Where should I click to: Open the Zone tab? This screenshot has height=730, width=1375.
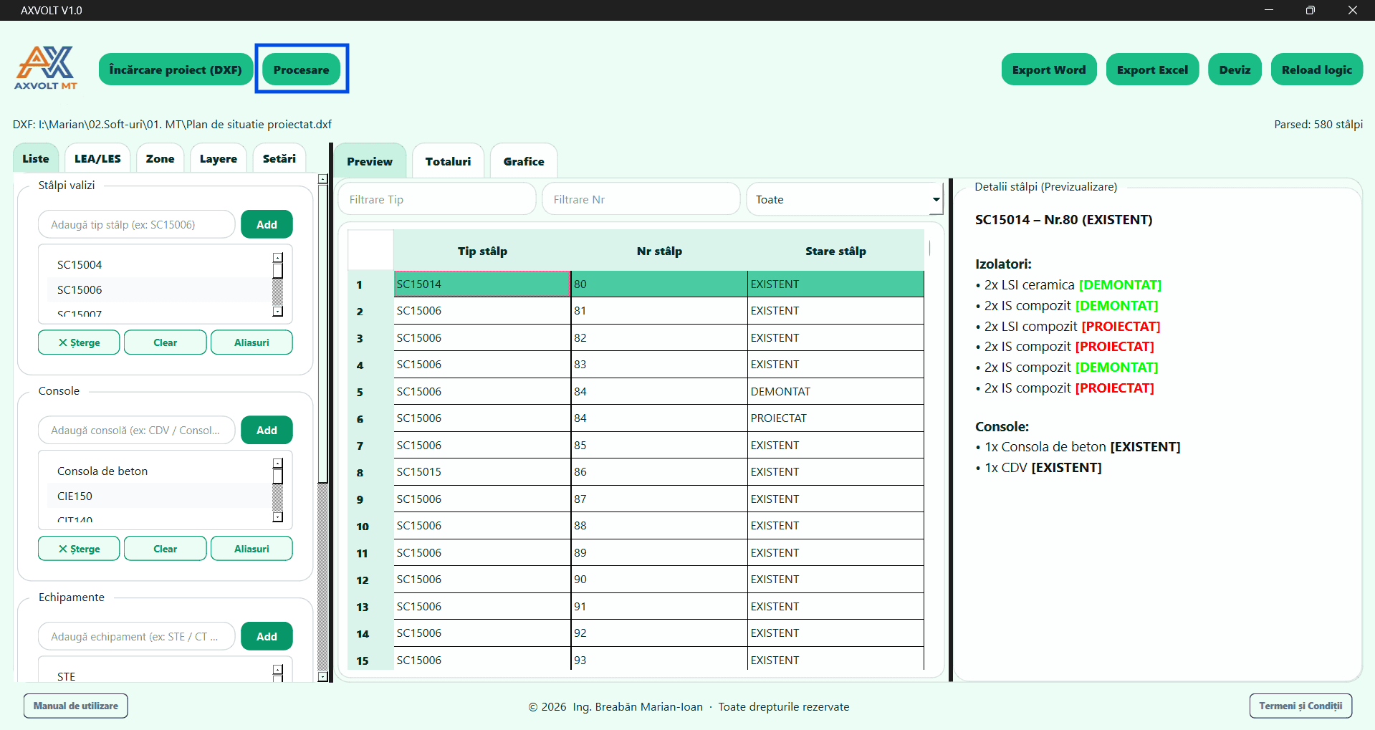[x=161, y=158]
